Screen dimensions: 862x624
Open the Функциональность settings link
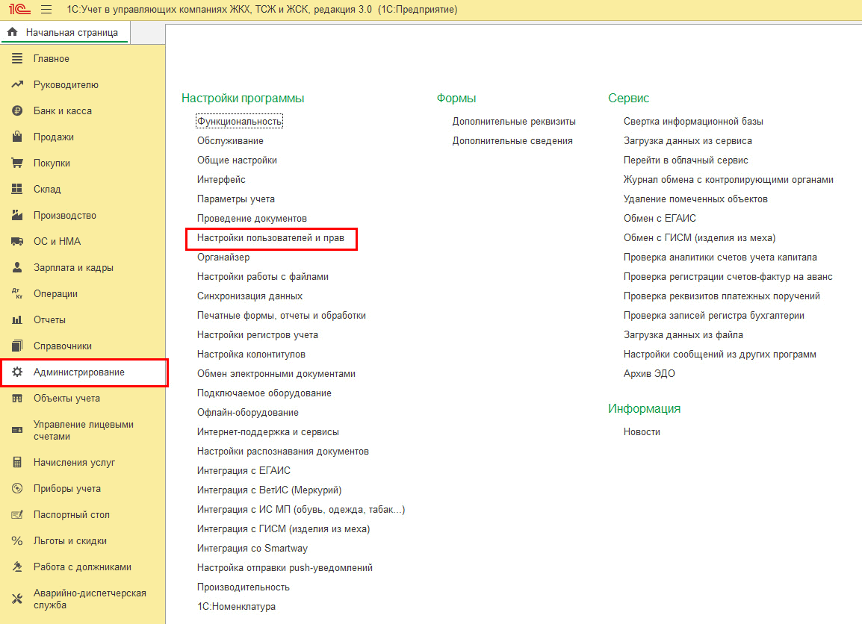(239, 122)
